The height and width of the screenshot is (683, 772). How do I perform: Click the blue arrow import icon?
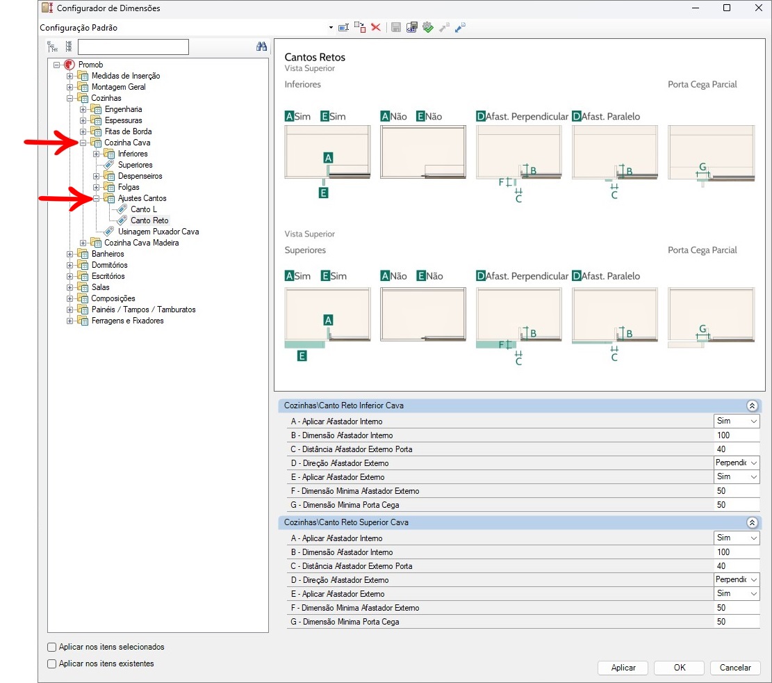[460, 27]
